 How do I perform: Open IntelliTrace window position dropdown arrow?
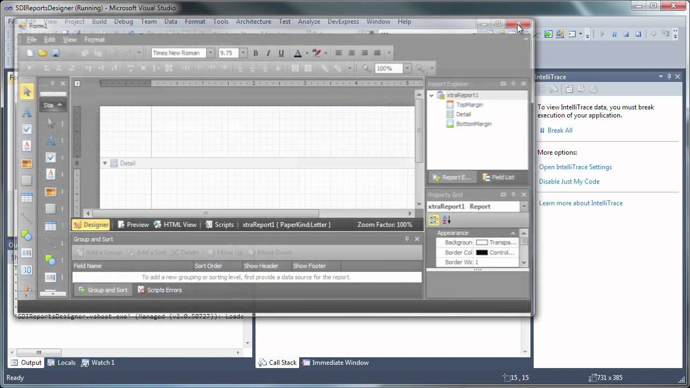[x=661, y=77]
